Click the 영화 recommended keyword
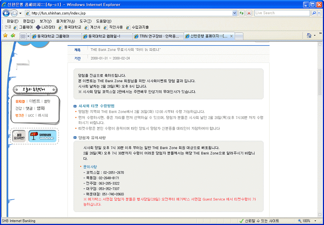This screenshot has height=225, width=324. click(41, 108)
